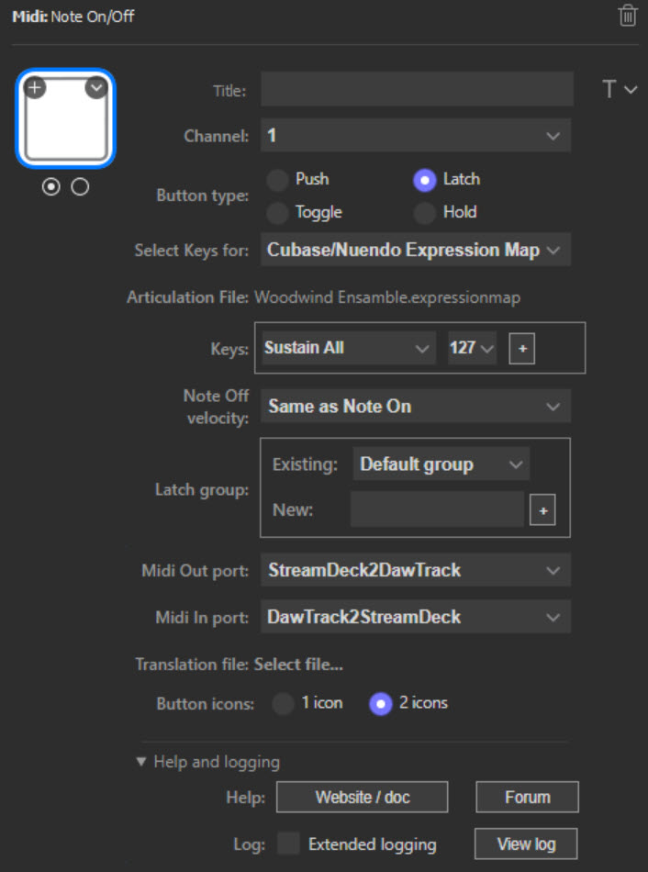Expand the Midi Out port dropdown
Viewport: 648px width, 872px height.
416,570
